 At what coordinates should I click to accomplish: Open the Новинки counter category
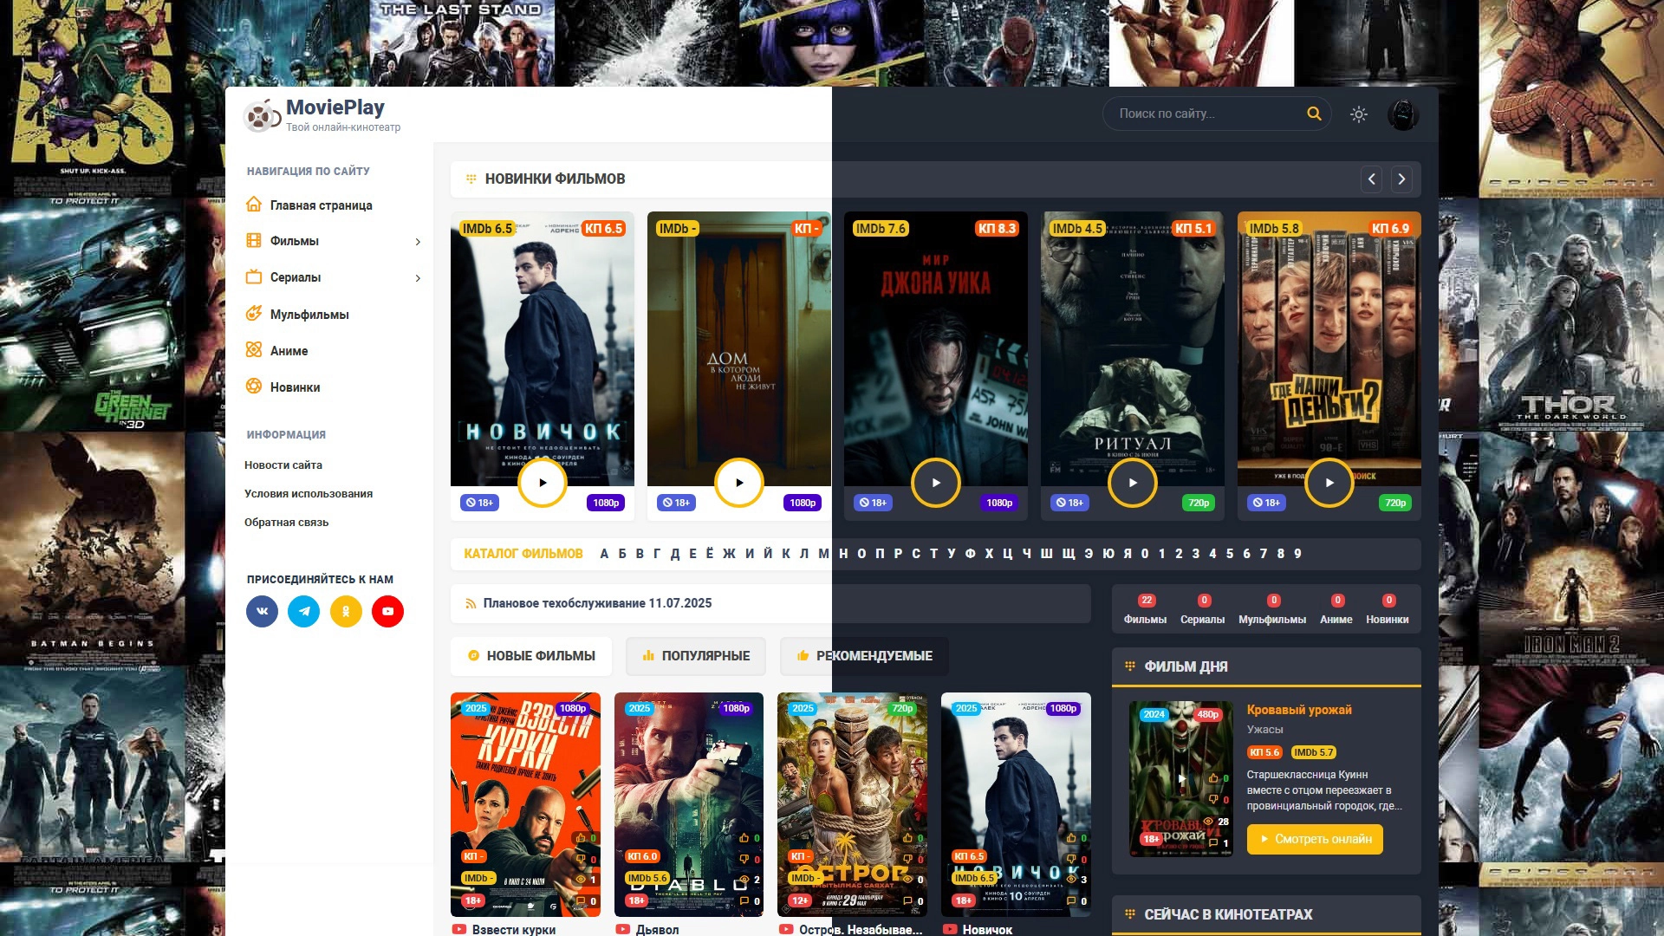(1388, 610)
